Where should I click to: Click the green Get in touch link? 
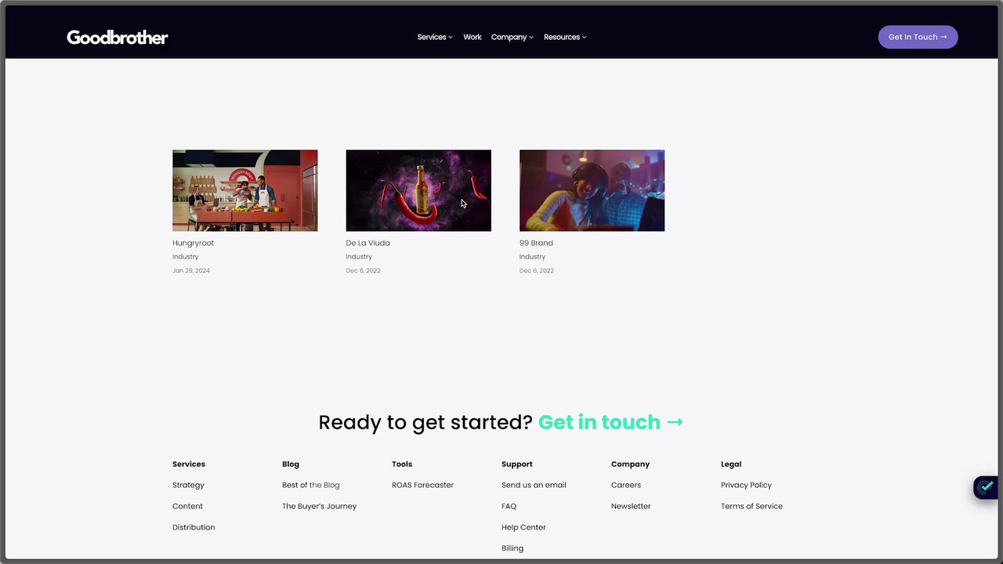click(610, 422)
